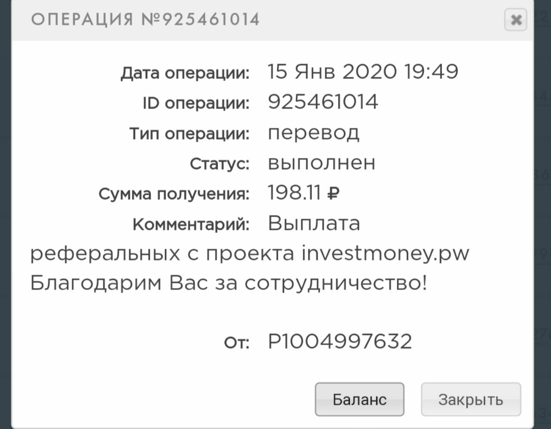
Task: Click the received amount 198.11
Action: (294, 193)
